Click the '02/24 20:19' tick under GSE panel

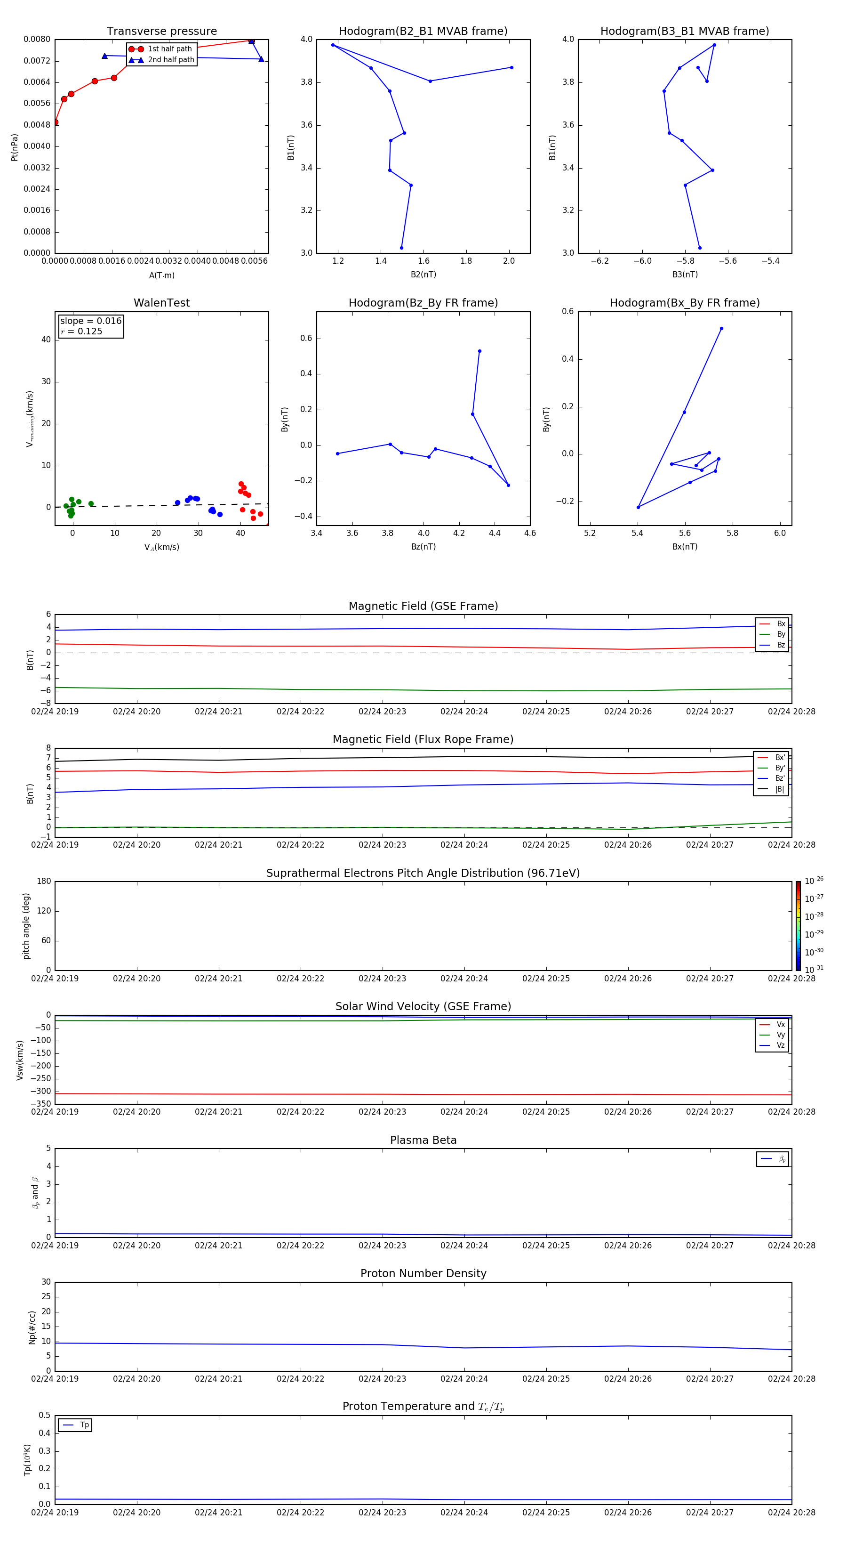coord(55,712)
